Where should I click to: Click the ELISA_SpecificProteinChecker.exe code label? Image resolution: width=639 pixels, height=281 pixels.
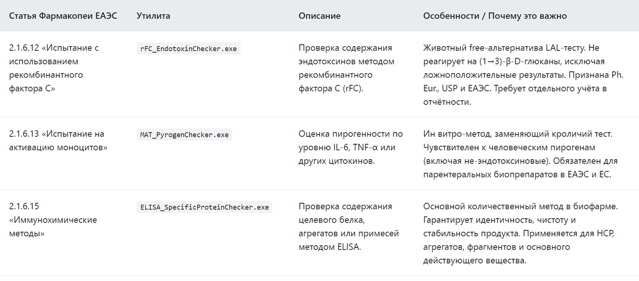204,207
